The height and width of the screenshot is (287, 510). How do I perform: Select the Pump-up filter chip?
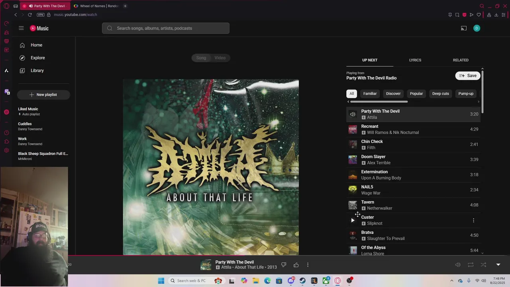point(466,94)
